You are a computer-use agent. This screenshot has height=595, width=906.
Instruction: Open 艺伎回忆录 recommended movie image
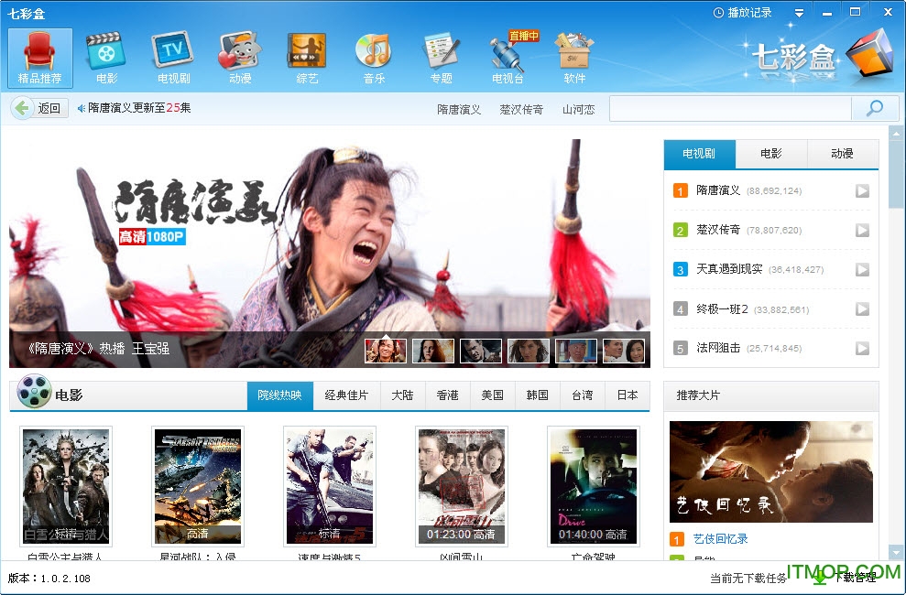(770, 471)
